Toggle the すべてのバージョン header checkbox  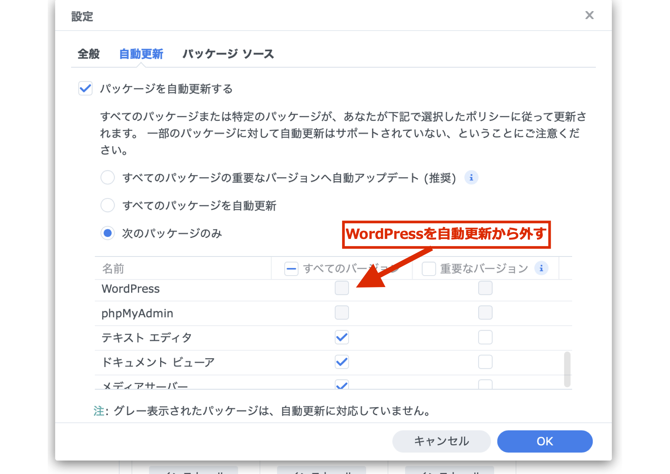(291, 269)
